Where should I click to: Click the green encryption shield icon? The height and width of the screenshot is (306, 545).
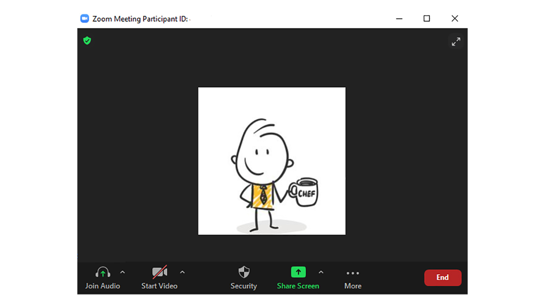(87, 41)
